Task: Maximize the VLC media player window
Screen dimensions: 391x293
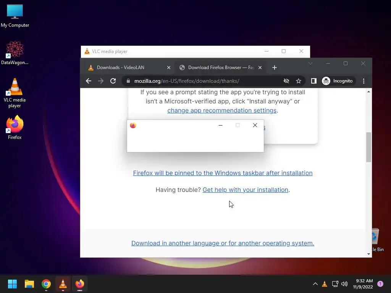Action: [x=284, y=52]
